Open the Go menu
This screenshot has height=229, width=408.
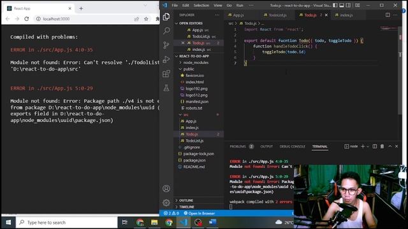229,5
